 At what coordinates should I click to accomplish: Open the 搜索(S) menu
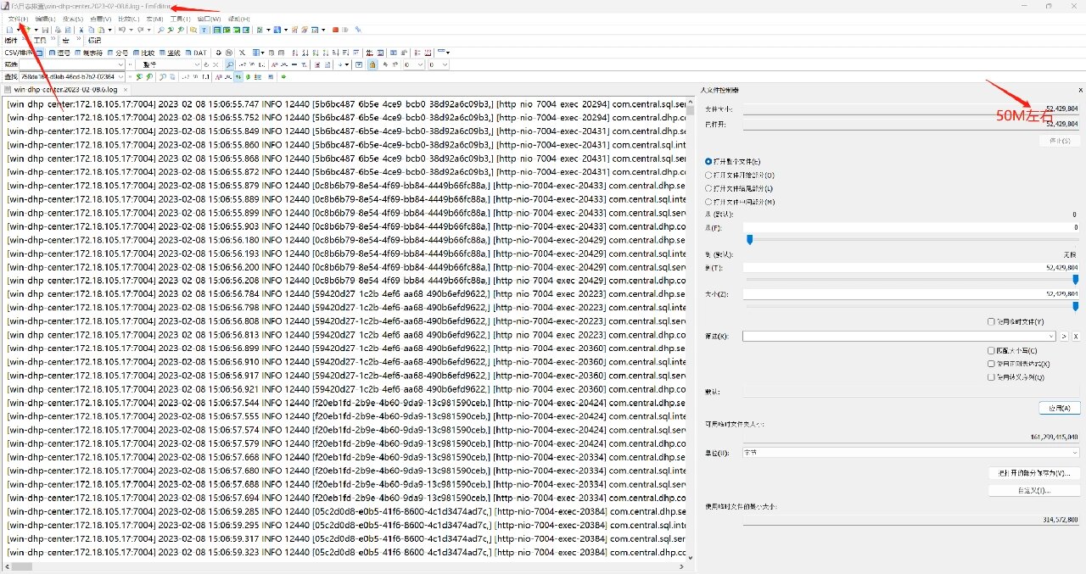[73, 19]
